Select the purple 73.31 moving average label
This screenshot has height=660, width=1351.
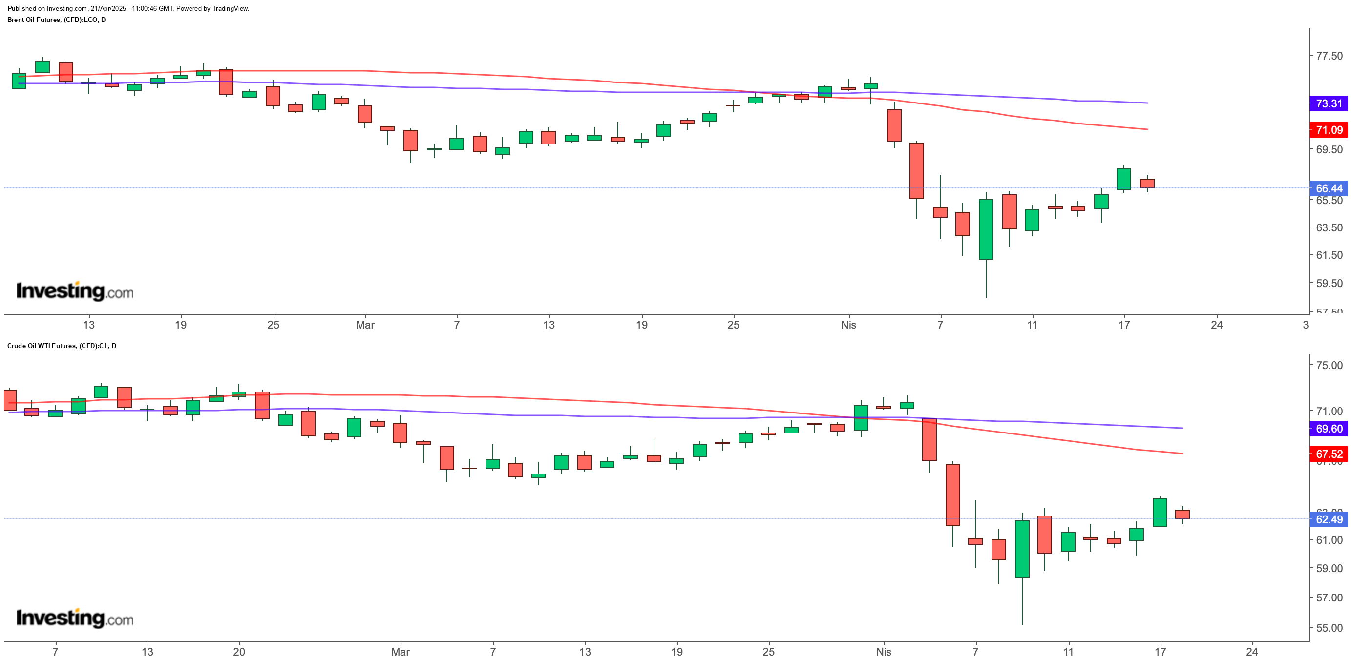[1329, 103]
